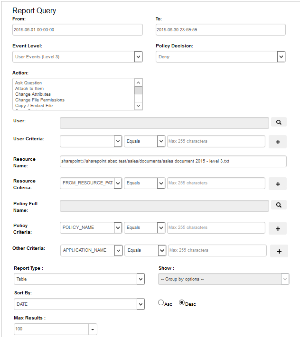Open the Max Results 100 dropdown arrow
Viewport: 300px width, 337px height.
pos(93,329)
